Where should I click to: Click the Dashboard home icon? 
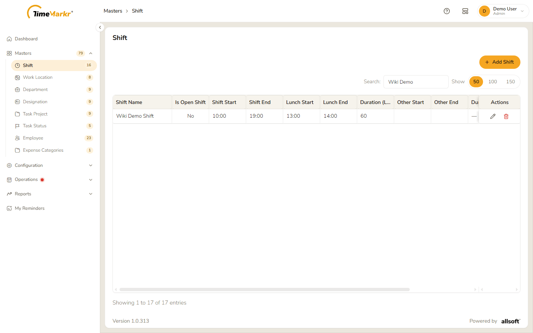coord(9,39)
